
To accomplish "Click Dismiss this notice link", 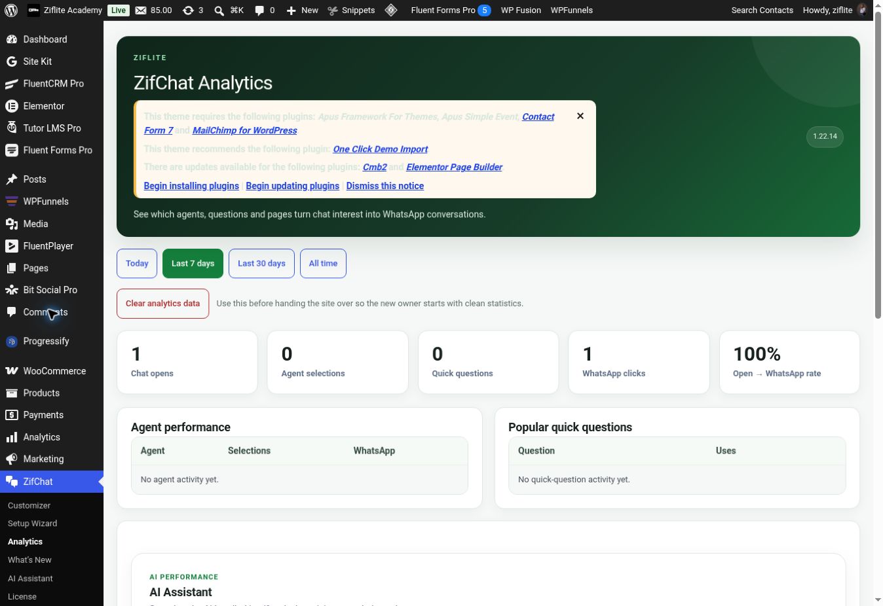I will pyautogui.click(x=385, y=186).
